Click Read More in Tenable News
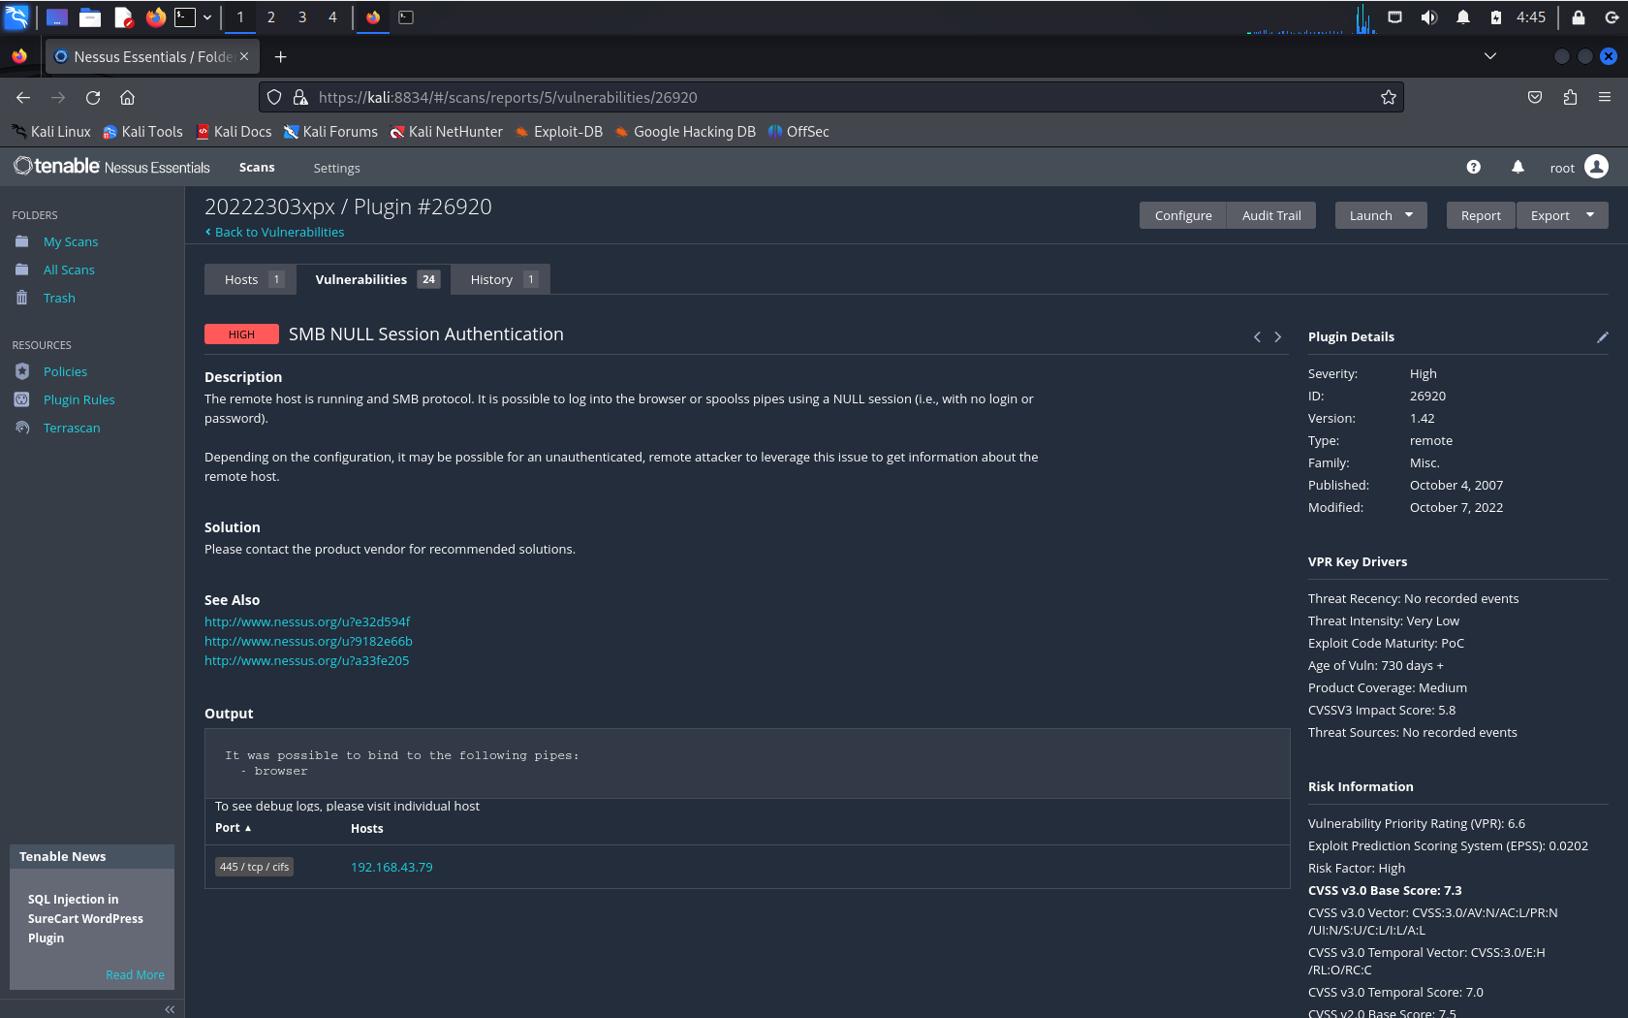Screen dimensions: 1628x1018 coord(135,974)
